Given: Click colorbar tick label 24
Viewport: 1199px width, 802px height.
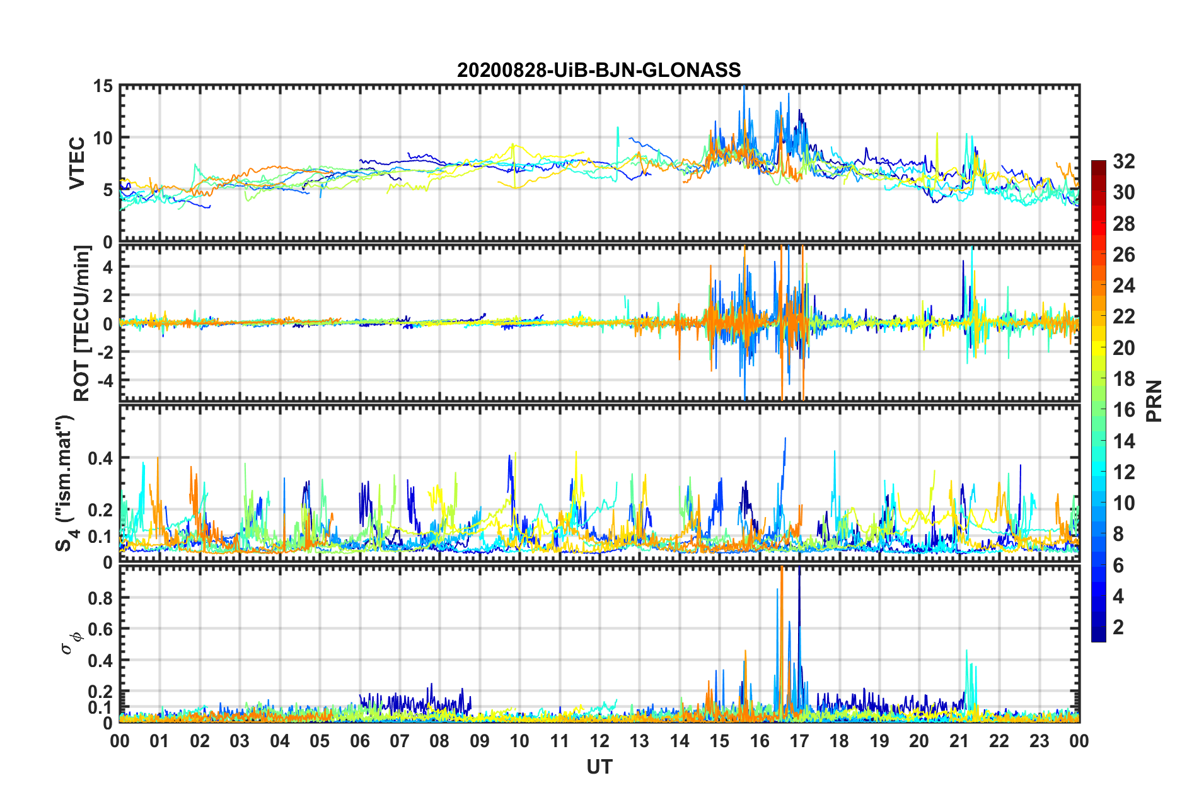Looking at the screenshot, I should pyautogui.click(x=1123, y=286).
